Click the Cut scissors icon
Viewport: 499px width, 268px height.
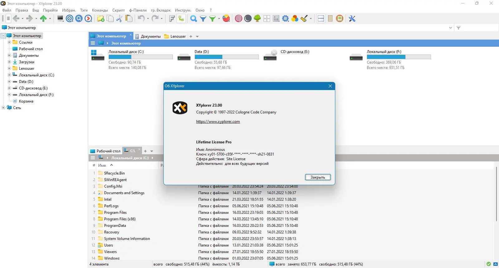(119, 19)
